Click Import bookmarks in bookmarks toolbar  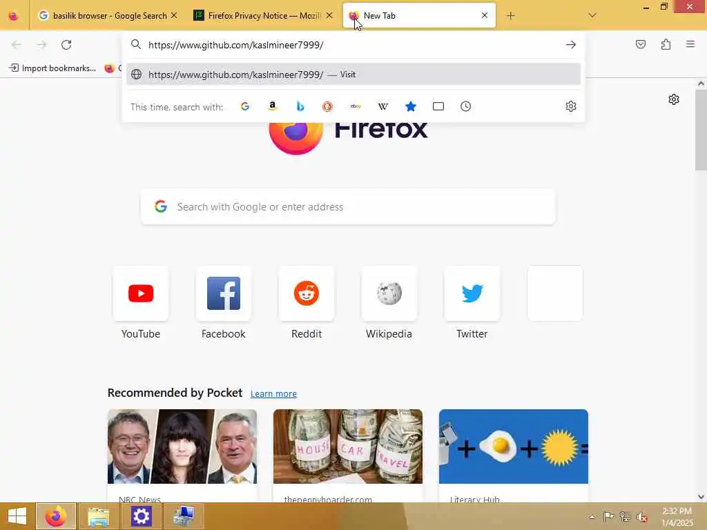(52, 68)
